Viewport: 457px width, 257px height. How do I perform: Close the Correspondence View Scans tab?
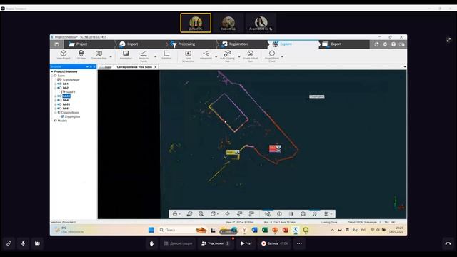156,67
